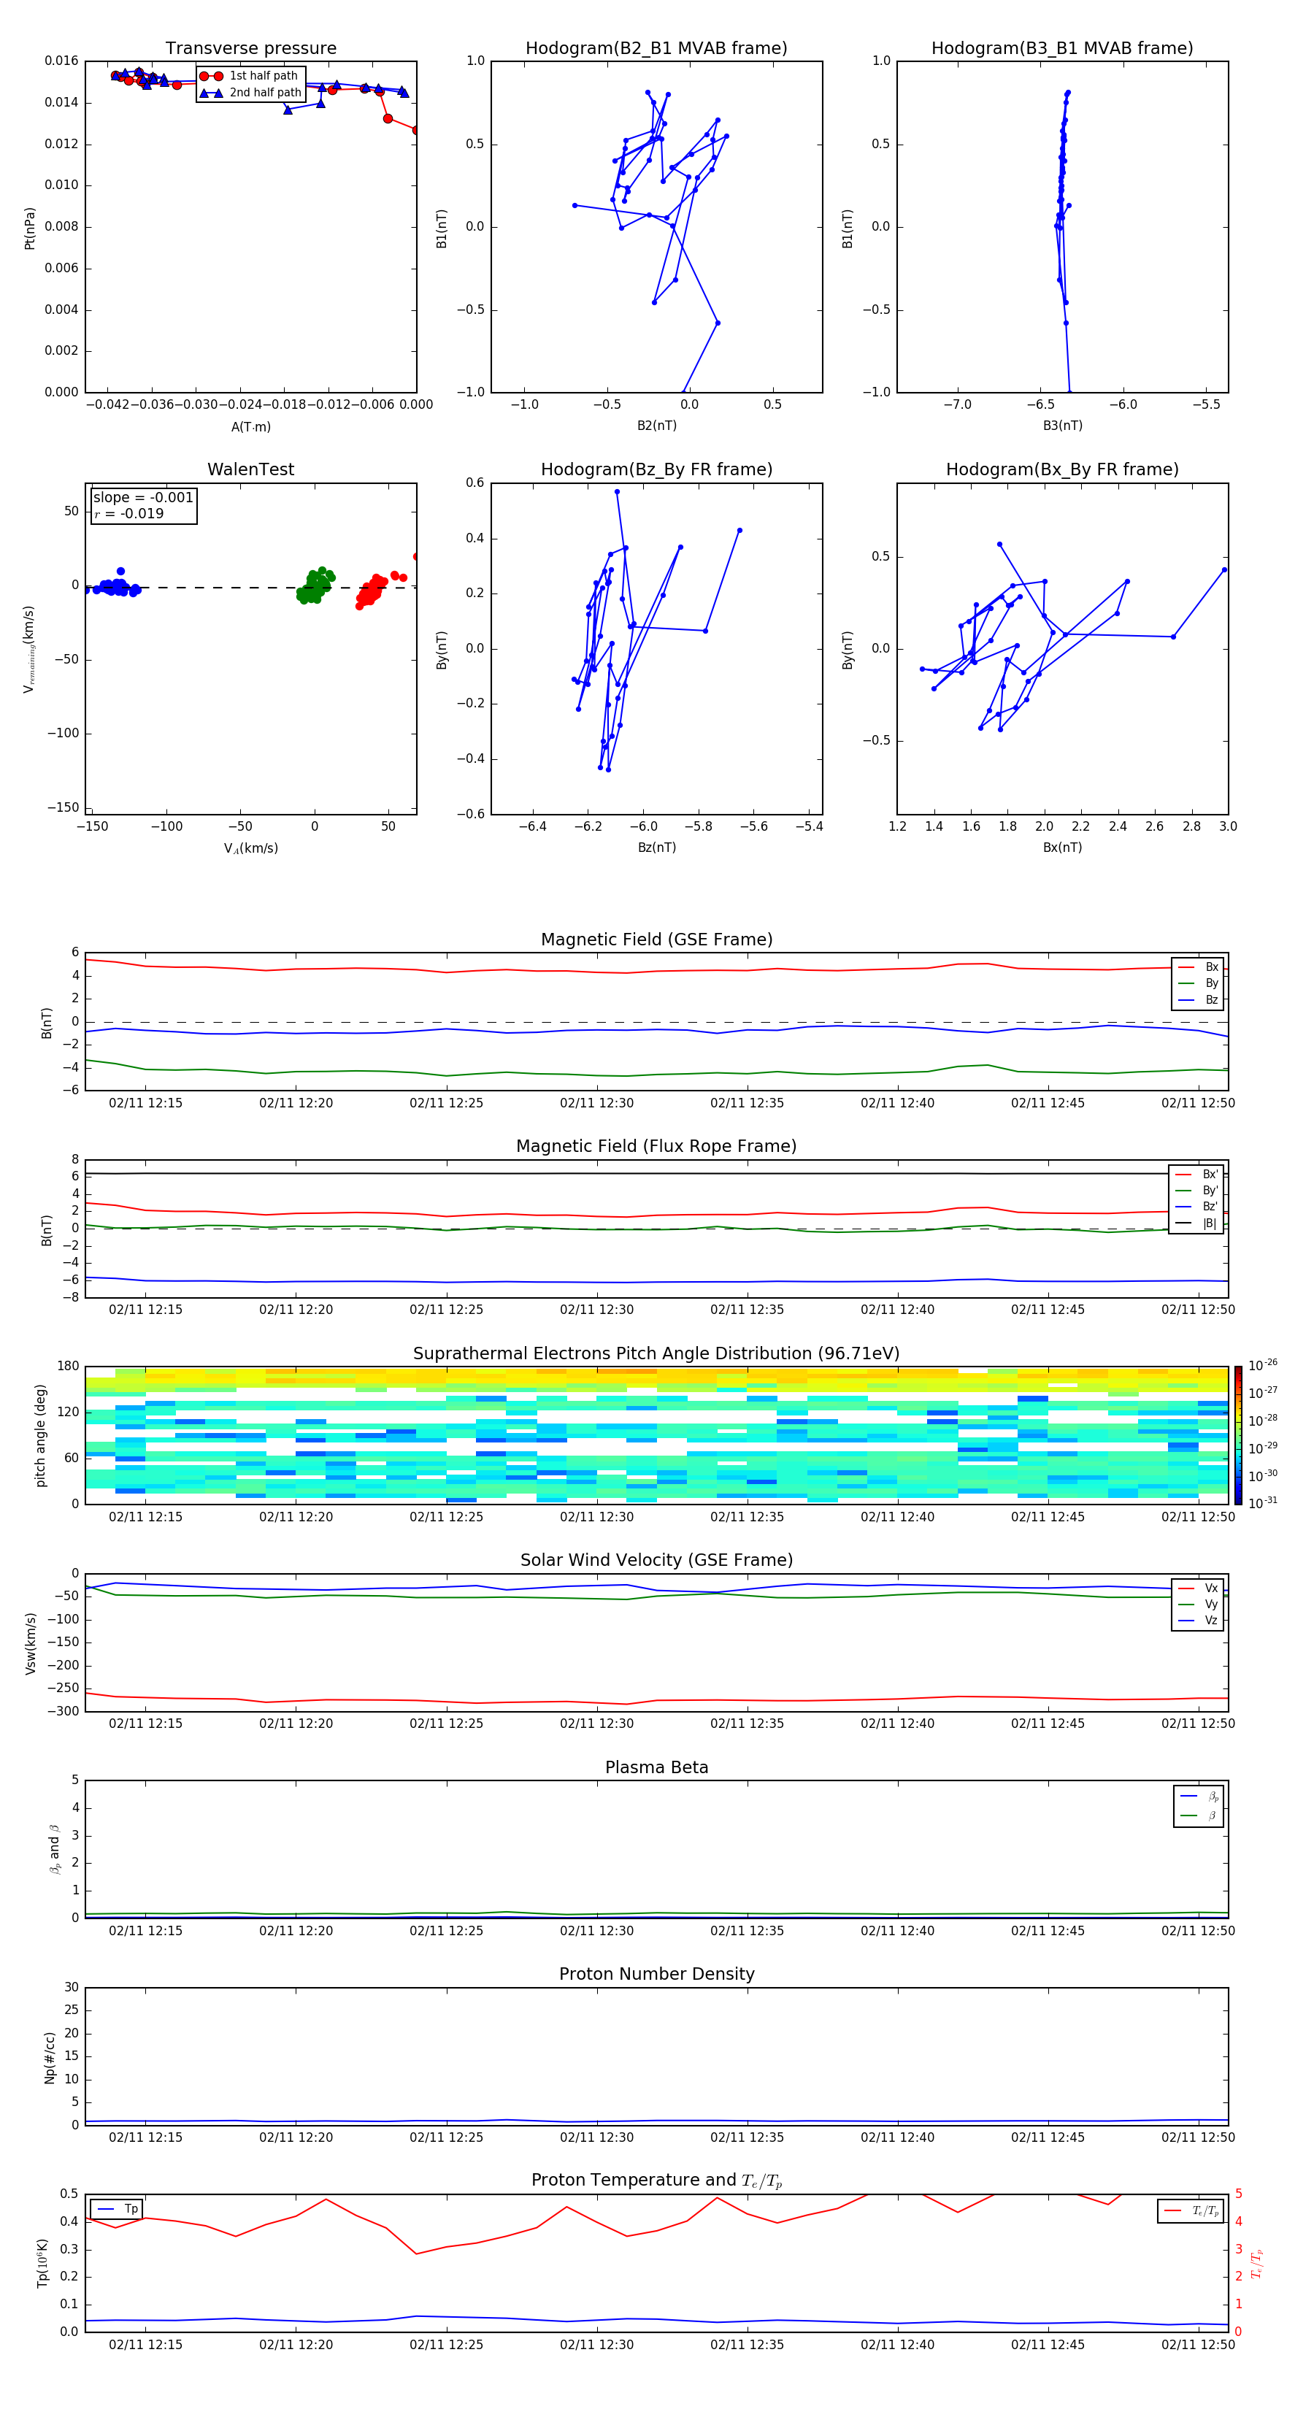Click the "Bz(nT)" x-axis label
This screenshot has width=1314, height=2409.
[656, 848]
